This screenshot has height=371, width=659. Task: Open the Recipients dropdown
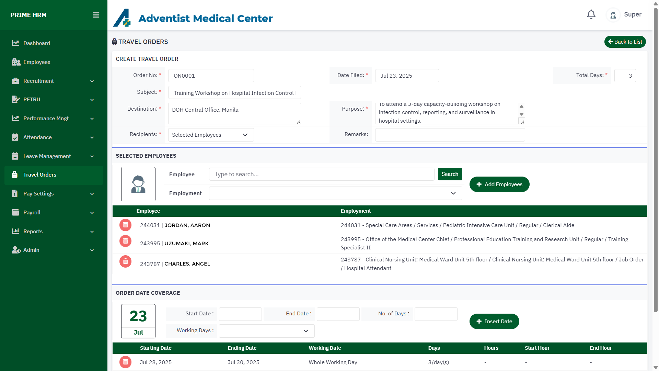(211, 135)
